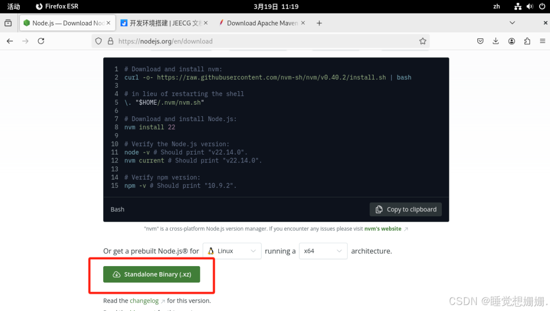Open the x64 architecture dropdown
The height and width of the screenshot is (311, 550).
tap(323, 251)
